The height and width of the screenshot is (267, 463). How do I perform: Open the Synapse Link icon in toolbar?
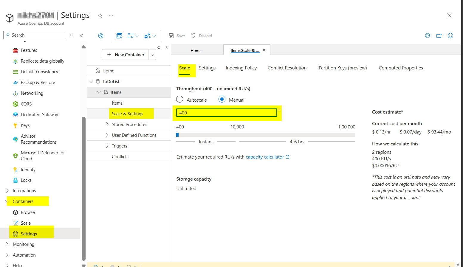[x=101, y=36]
